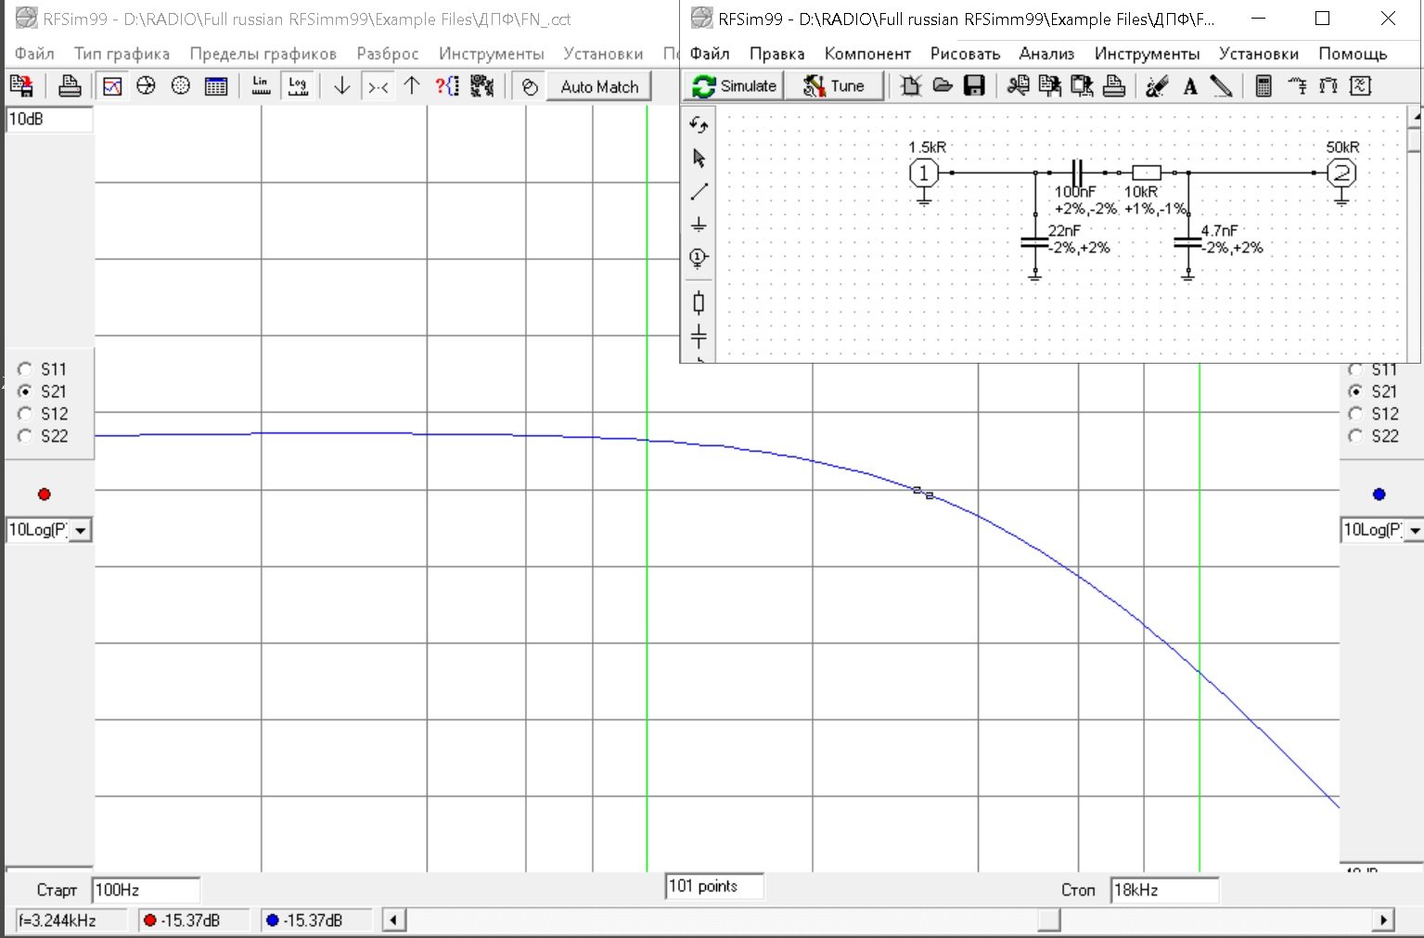The height and width of the screenshot is (938, 1424).
Task: Select the eraser tool in schematic toolbar
Action: [x=1157, y=86]
